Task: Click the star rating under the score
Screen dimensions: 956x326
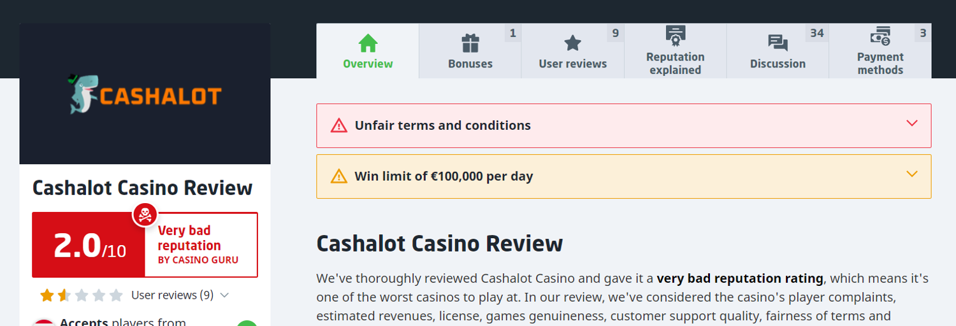Action: [x=81, y=295]
